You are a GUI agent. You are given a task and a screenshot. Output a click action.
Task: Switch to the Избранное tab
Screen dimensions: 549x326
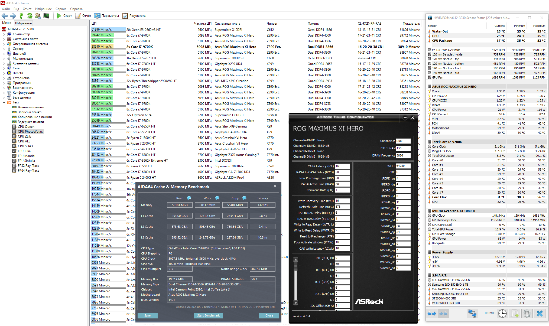(x=23, y=23)
